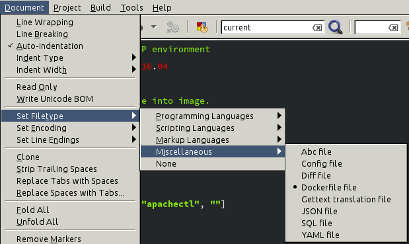Open the Tools menu
The height and width of the screenshot is (244, 409).
131,7
